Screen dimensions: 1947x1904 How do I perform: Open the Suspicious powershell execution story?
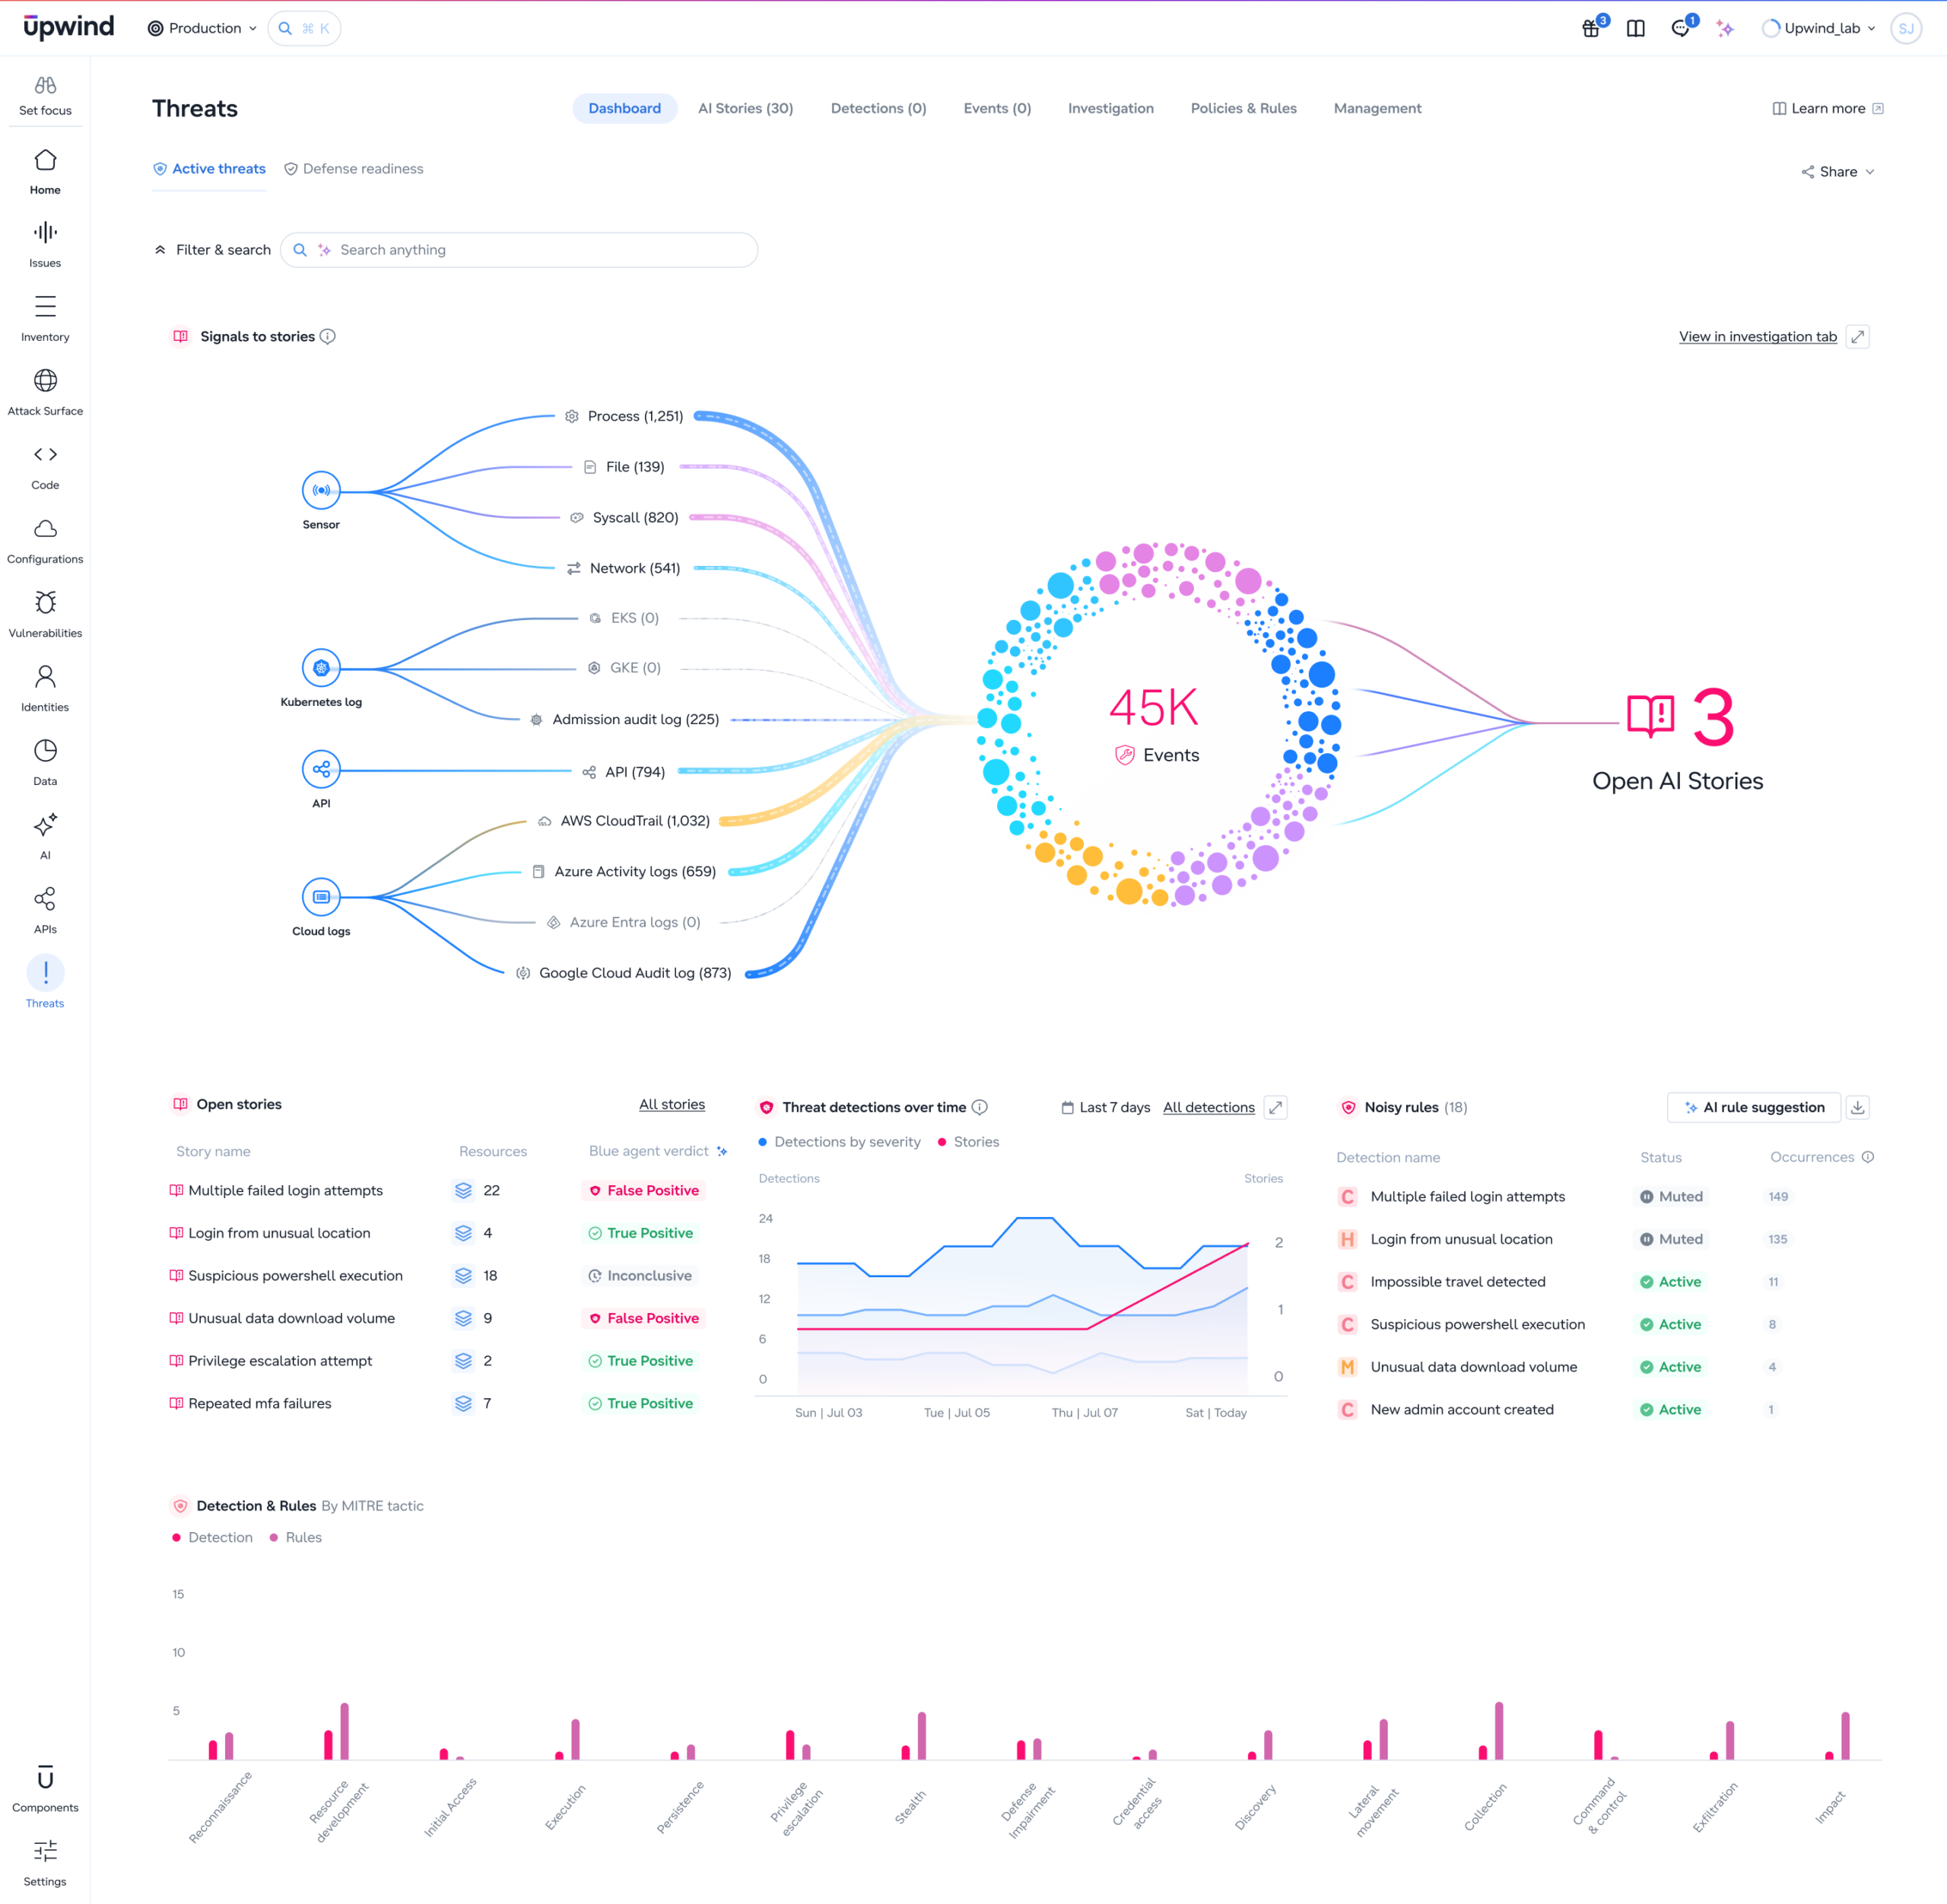[x=295, y=1275]
